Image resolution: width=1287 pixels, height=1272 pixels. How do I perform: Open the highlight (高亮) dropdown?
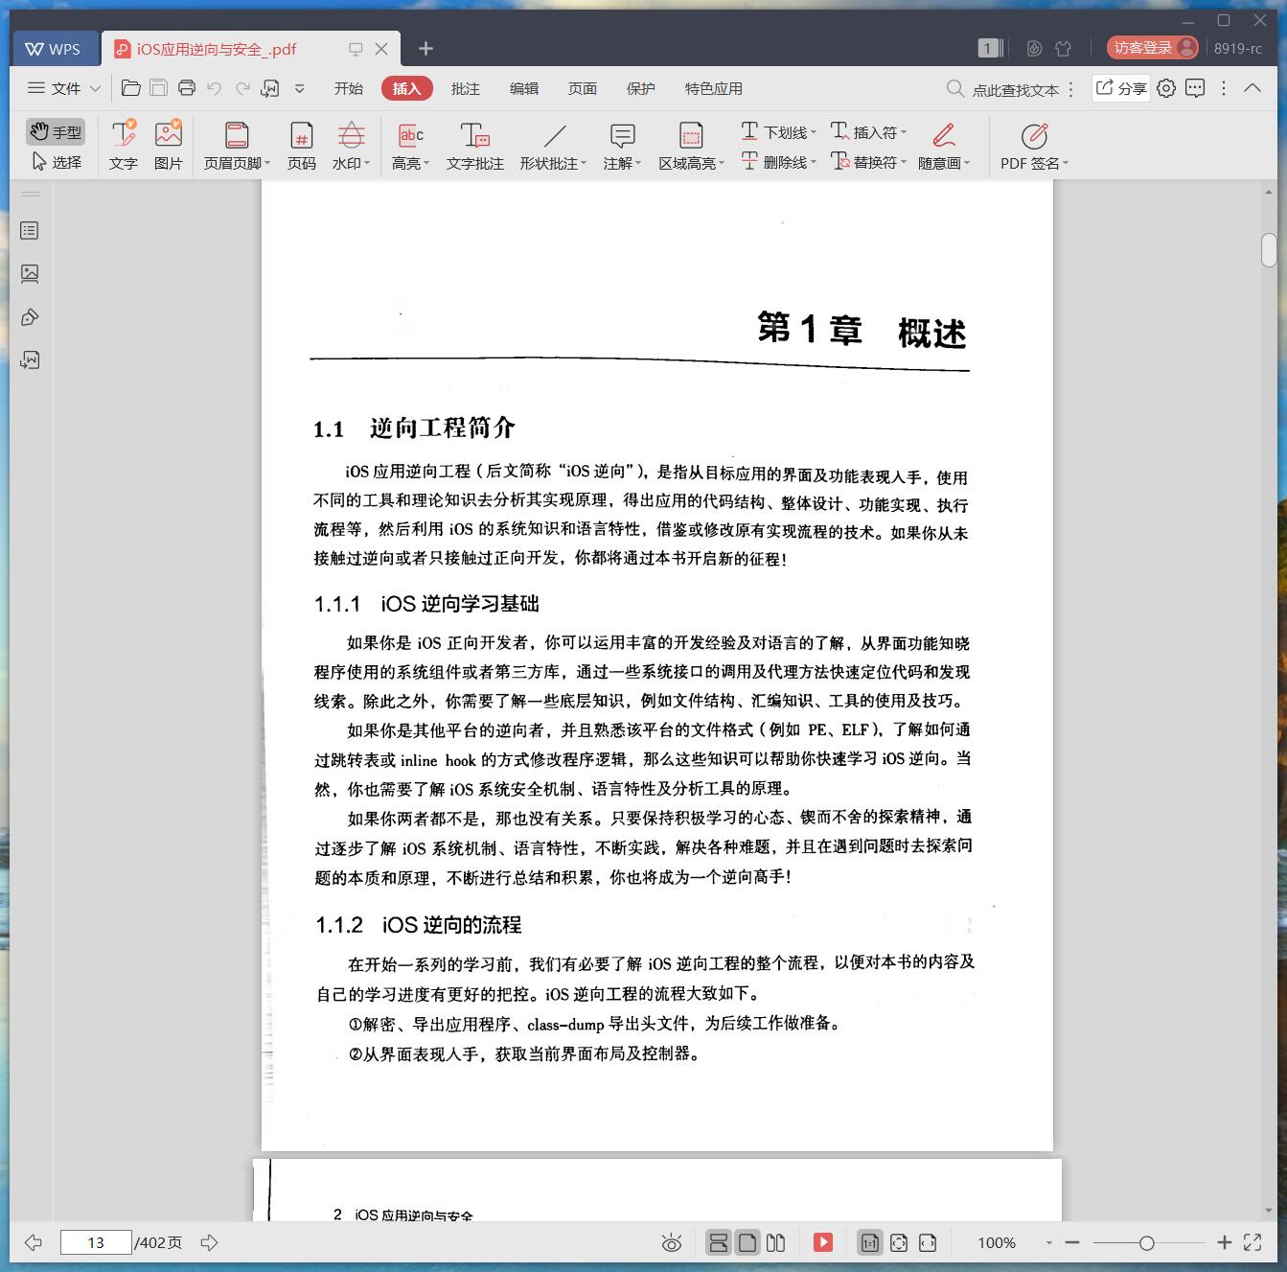[410, 146]
